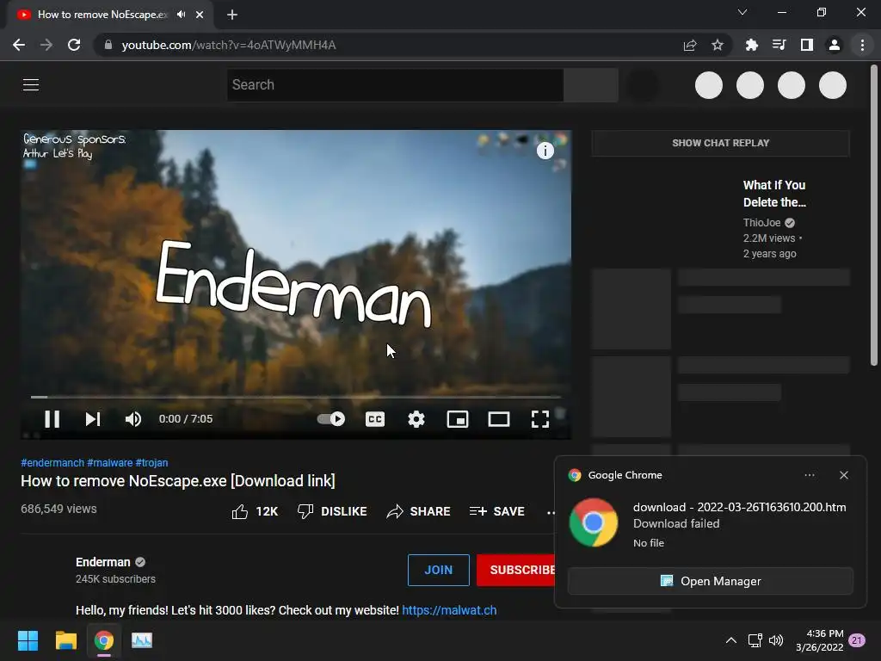881x661 pixels.
Task: Open the Task Manager taskbar icon
Action: point(142,640)
